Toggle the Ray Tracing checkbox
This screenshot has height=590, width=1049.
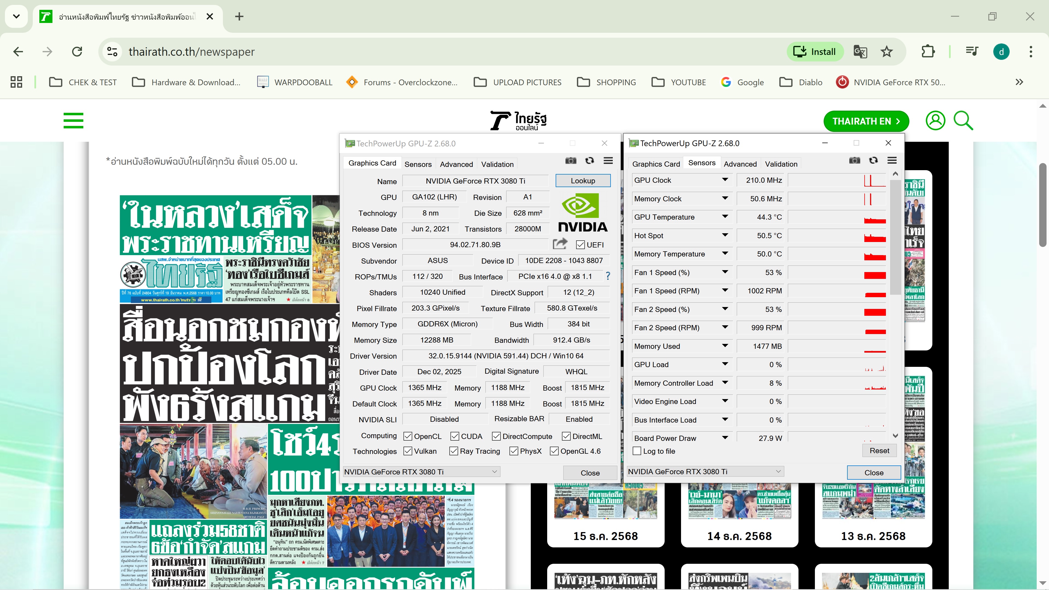point(453,451)
